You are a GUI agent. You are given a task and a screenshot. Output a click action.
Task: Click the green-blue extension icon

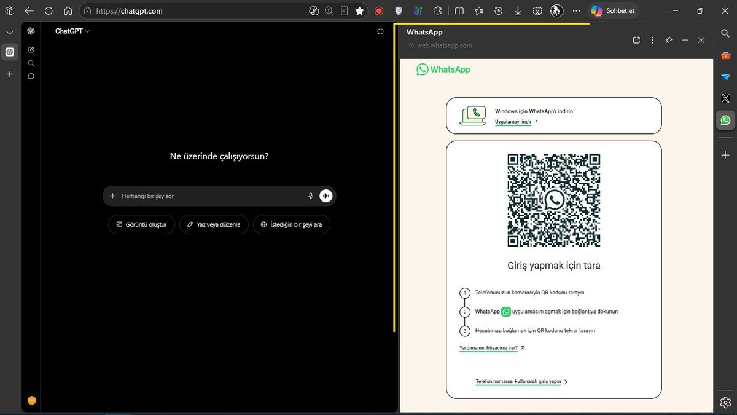click(418, 10)
